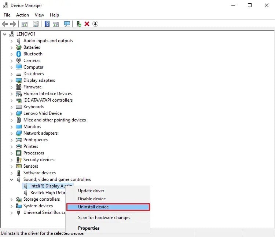Click the Scan for hardware changes monitor icon
275x237 pixels.
point(67,24)
